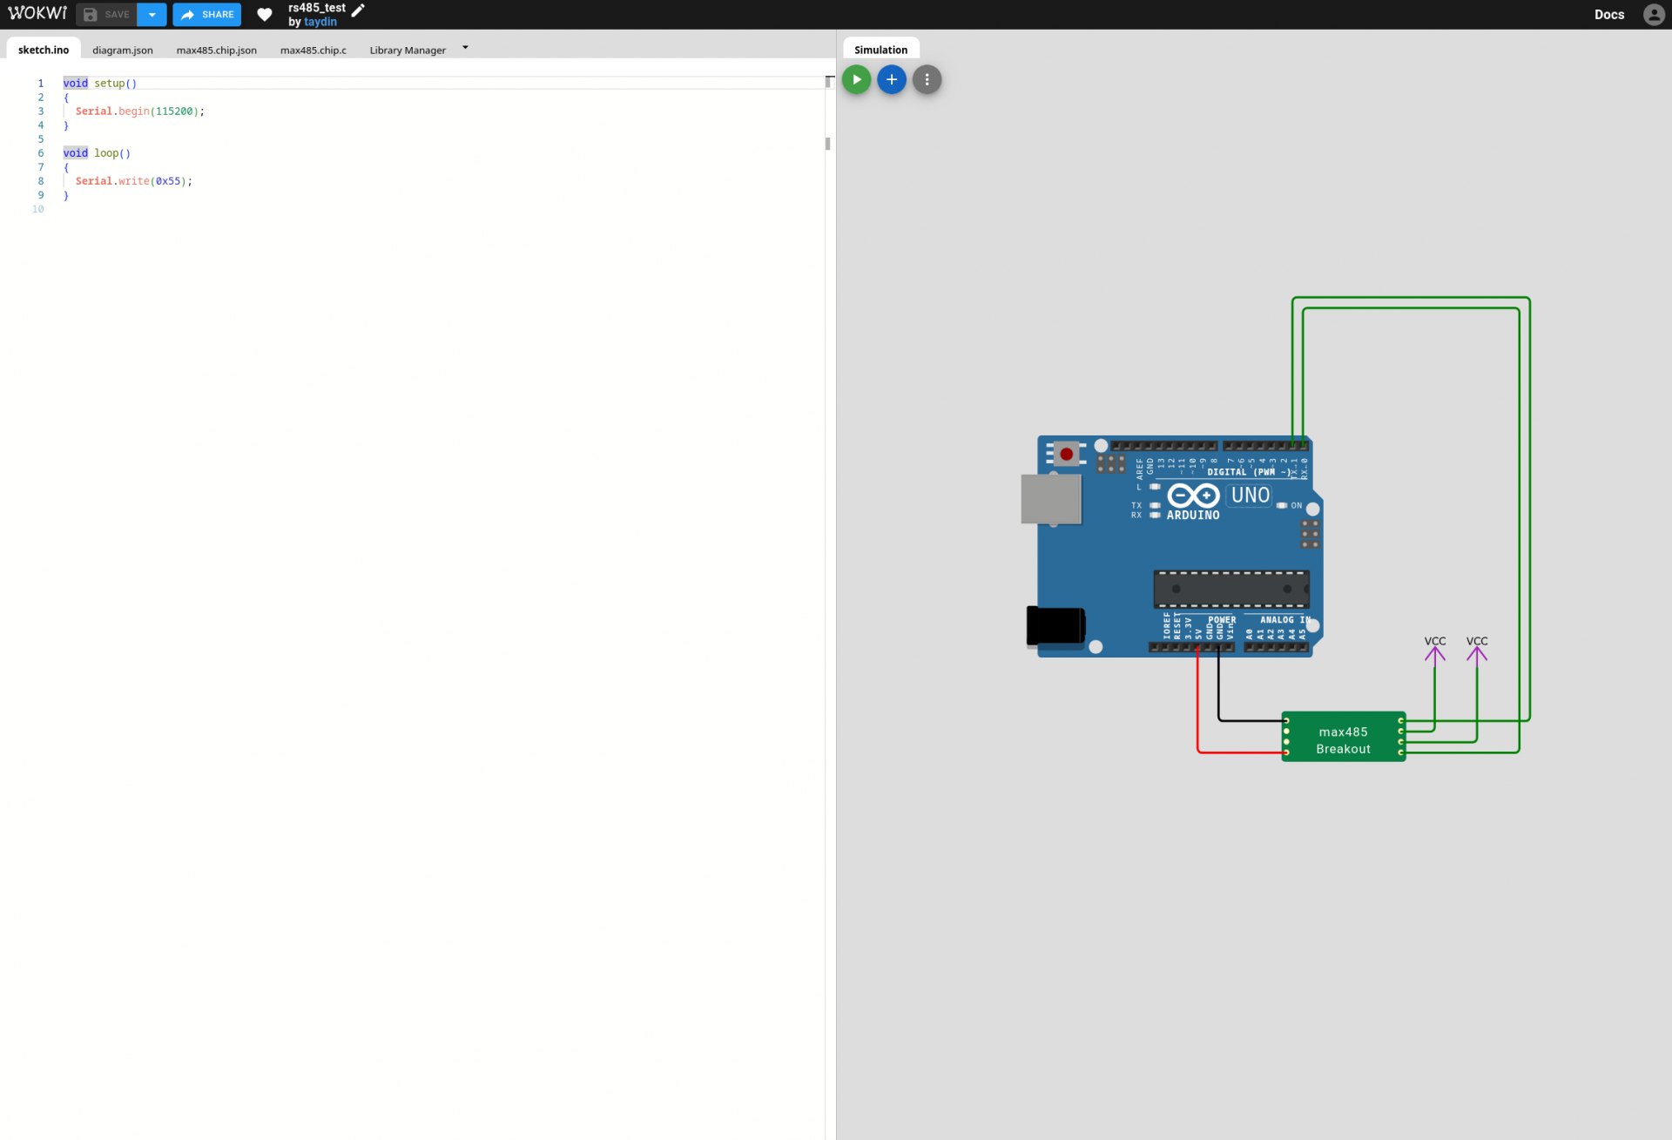Share the project with SHARE button
Viewport: 1672px width, 1140px height.
tap(206, 15)
